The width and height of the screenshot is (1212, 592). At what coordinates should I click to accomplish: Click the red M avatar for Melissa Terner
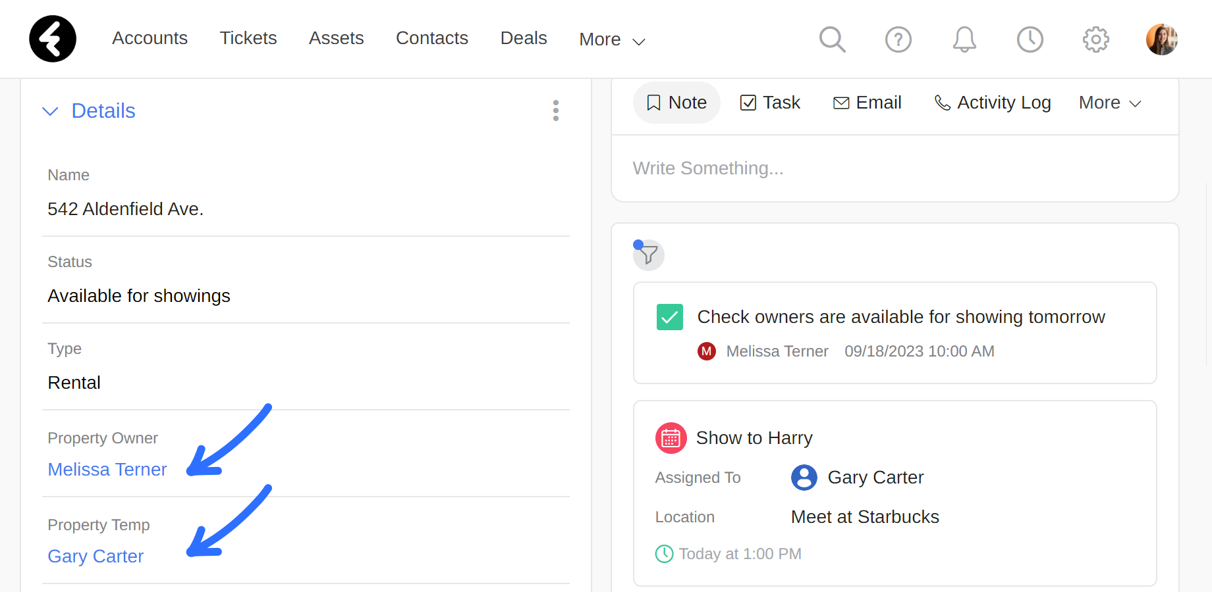coord(707,351)
